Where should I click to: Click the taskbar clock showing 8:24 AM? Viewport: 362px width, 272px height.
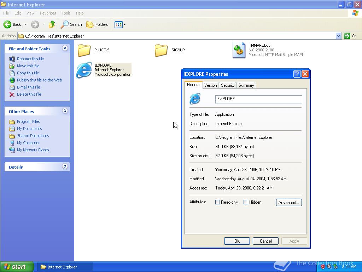click(x=349, y=267)
